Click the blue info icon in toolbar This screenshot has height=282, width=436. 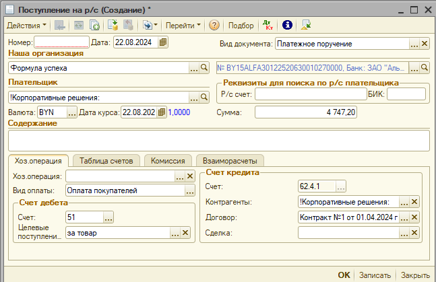pos(286,25)
